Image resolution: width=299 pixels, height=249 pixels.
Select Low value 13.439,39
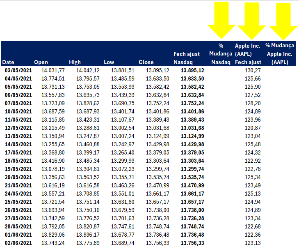123,95
